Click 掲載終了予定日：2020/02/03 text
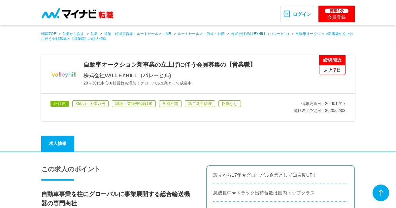 (319, 111)
